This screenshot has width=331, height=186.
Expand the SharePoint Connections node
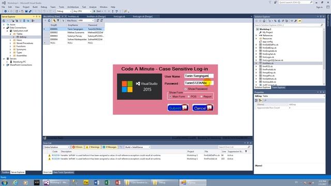pyautogui.click(x=4, y=65)
